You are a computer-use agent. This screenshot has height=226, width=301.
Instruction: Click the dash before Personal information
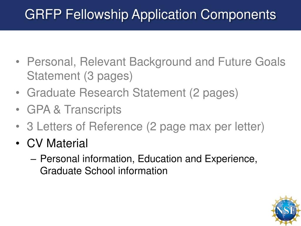[x=33, y=159]
